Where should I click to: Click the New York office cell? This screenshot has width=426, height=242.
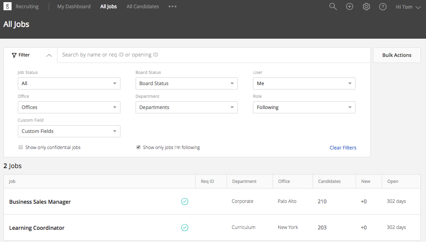tap(288, 227)
